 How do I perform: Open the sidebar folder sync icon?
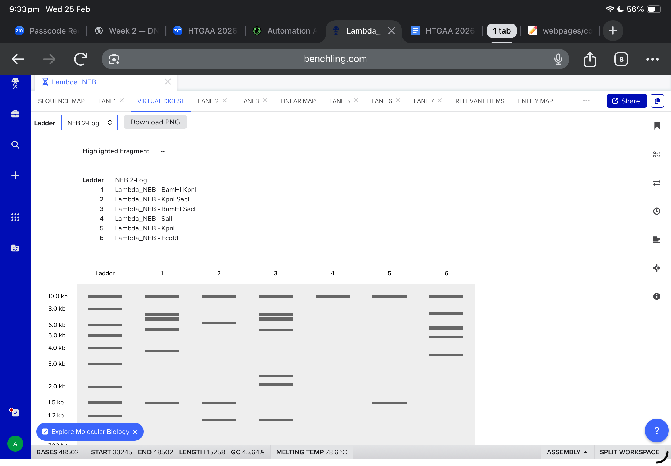click(x=15, y=248)
